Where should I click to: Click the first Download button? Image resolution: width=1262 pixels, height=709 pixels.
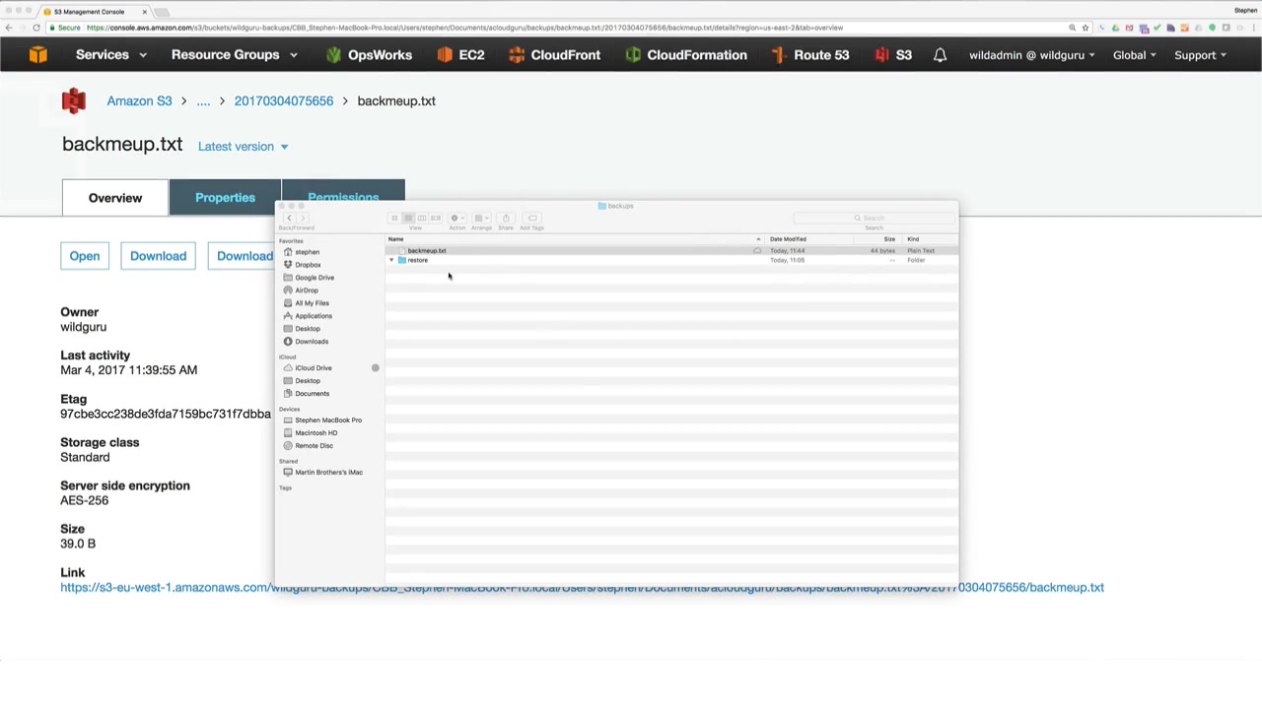coord(158,256)
